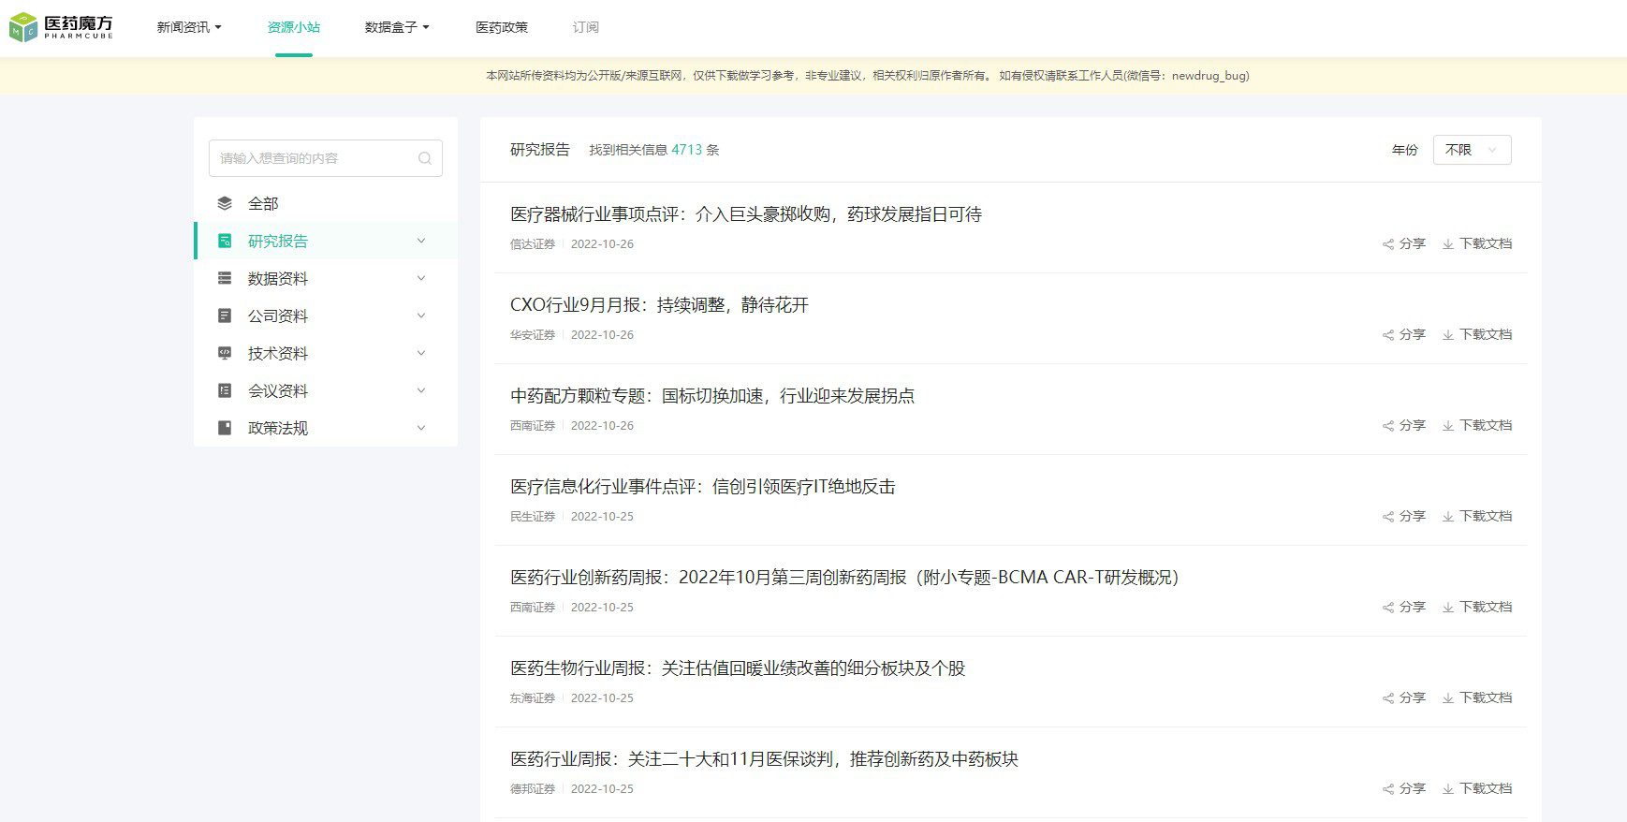Viewport: 1627px width, 822px height.
Task: Expand the 公司资料 category chevron
Action: pyautogui.click(x=421, y=316)
